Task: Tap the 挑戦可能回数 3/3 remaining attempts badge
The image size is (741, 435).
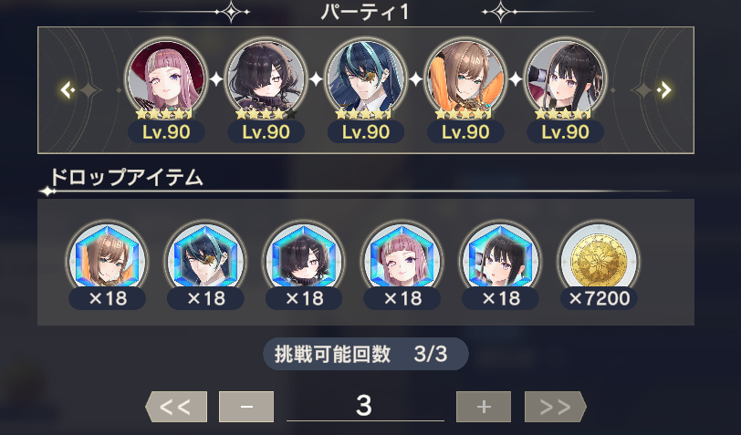Action: pyautogui.click(x=365, y=354)
